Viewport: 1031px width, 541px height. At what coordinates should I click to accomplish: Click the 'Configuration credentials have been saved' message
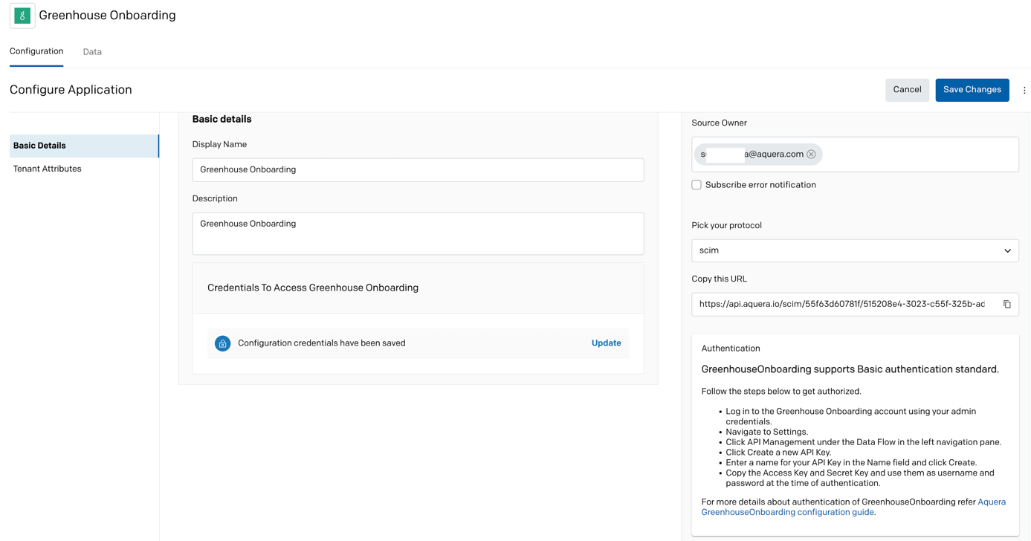[x=321, y=343]
